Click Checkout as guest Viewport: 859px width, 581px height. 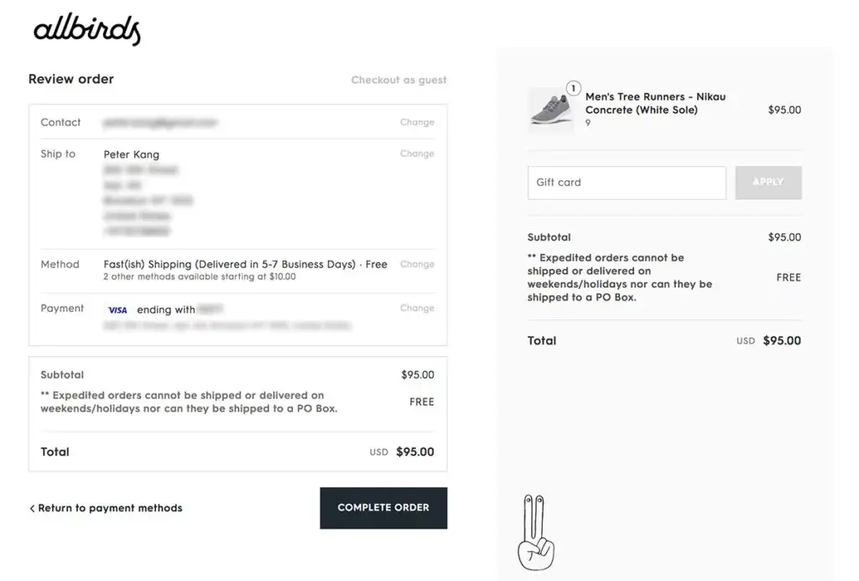[x=398, y=80]
